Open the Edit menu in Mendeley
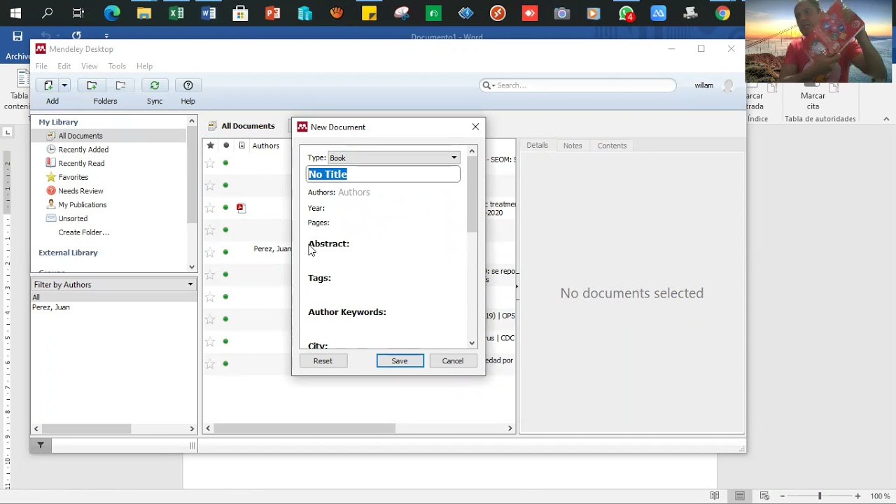The image size is (896, 504). 64,66
